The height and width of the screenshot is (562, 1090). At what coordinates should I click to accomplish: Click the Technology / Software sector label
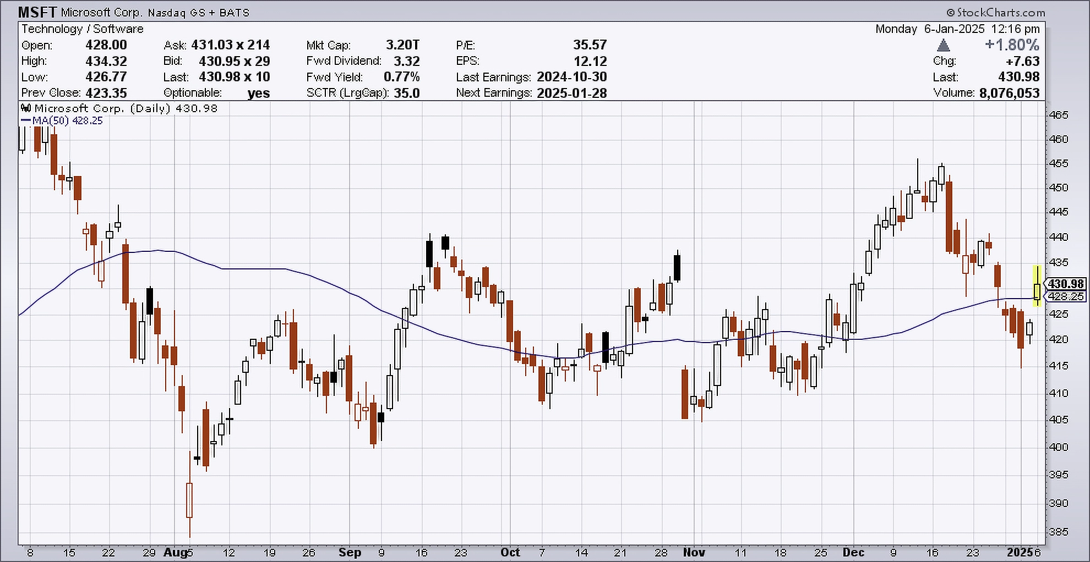point(83,29)
